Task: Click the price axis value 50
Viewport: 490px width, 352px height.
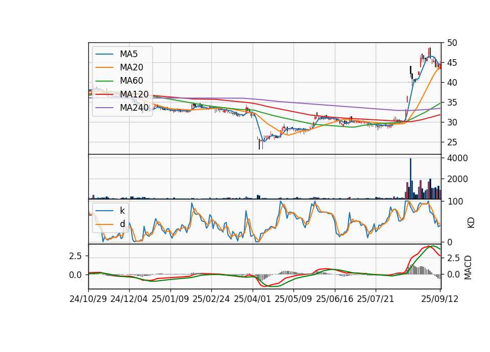Action: pyautogui.click(x=452, y=43)
